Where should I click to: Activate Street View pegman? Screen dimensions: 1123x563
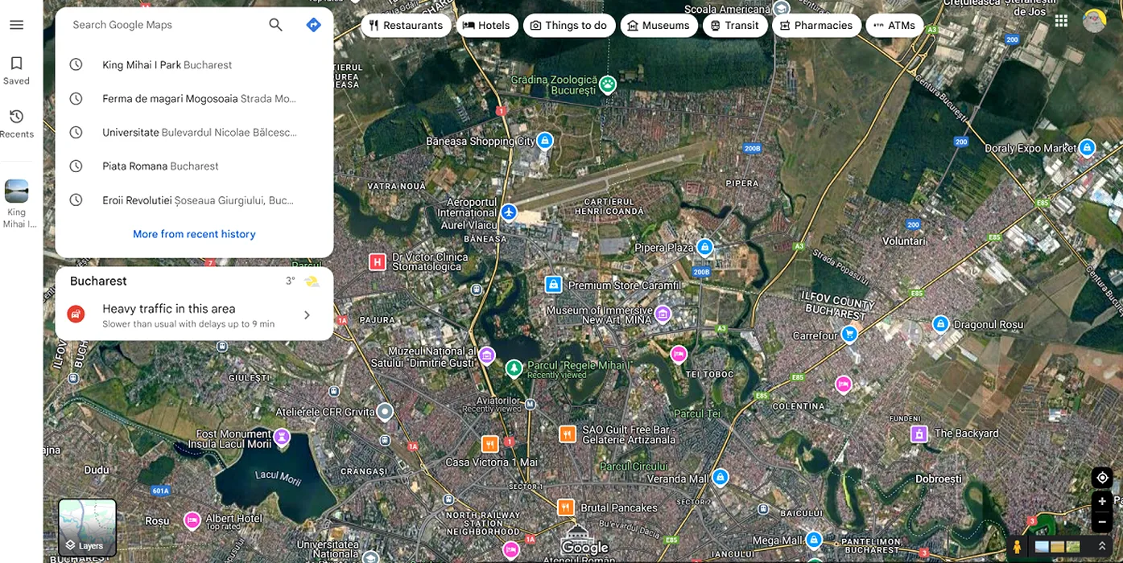(1017, 547)
